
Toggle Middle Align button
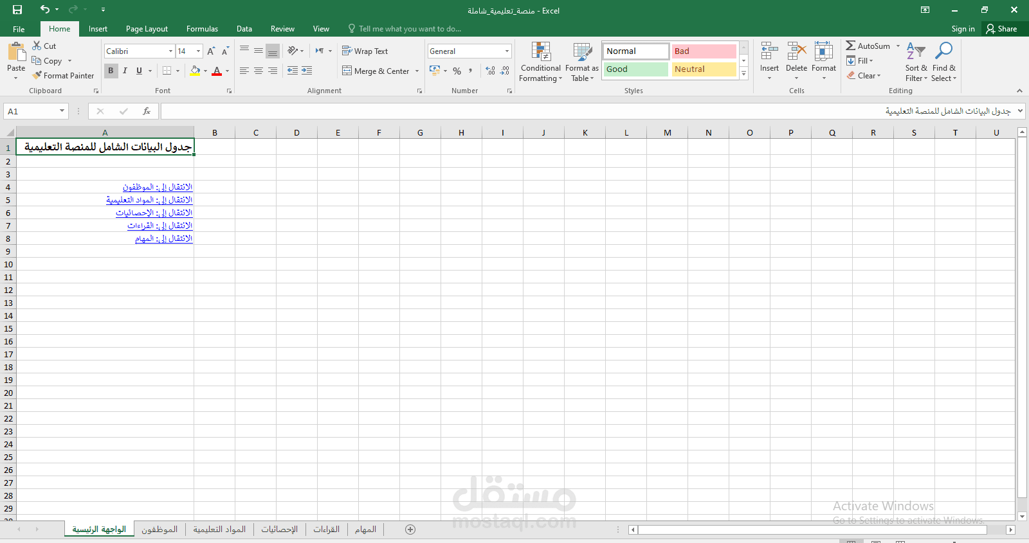[259, 50]
